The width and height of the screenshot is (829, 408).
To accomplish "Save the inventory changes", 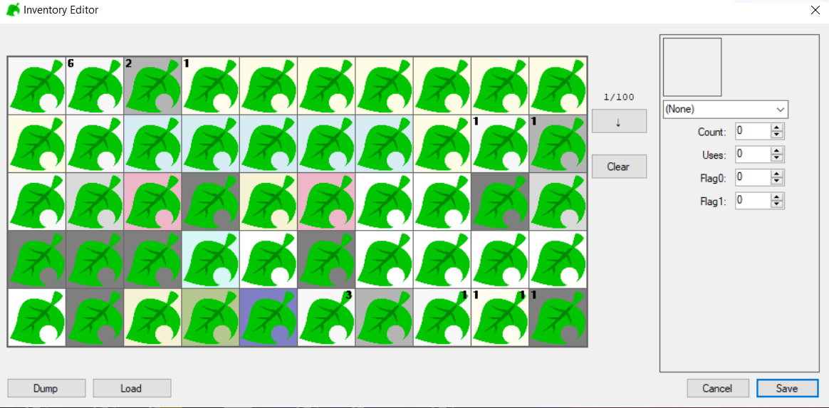I will coord(787,389).
